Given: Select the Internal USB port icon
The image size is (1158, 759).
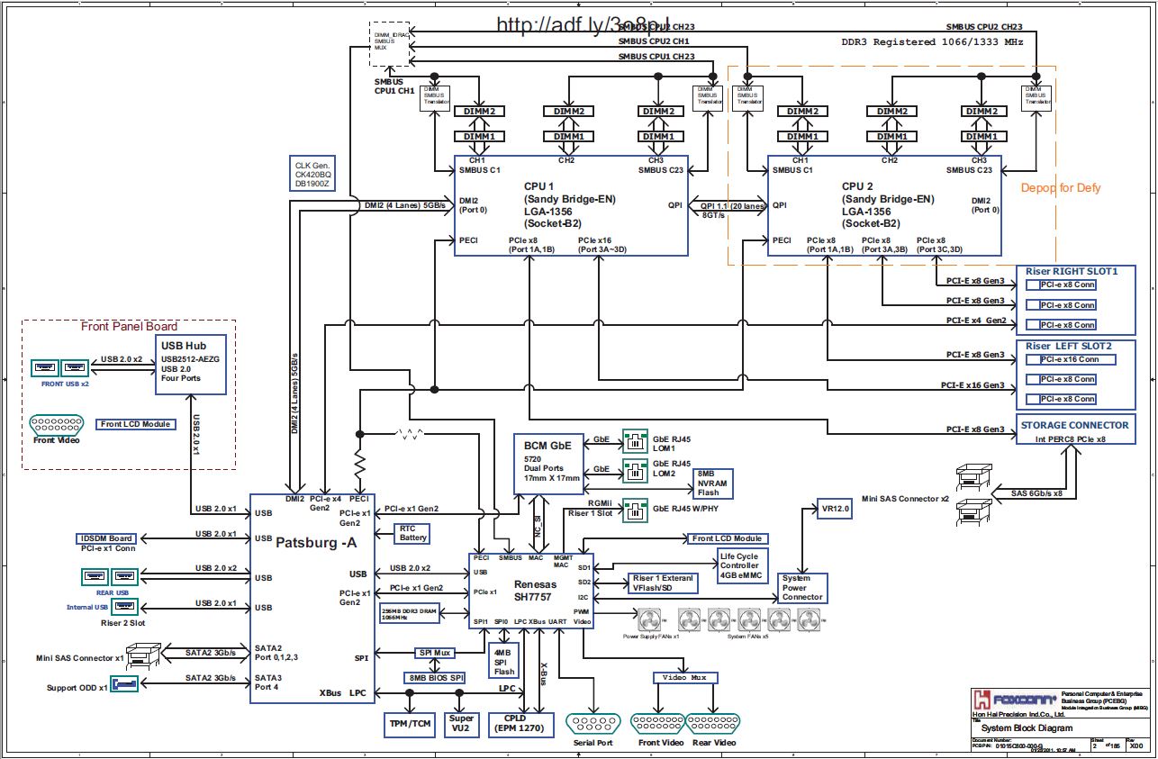Looking at the screenshot, I should [x=124, y=607].
